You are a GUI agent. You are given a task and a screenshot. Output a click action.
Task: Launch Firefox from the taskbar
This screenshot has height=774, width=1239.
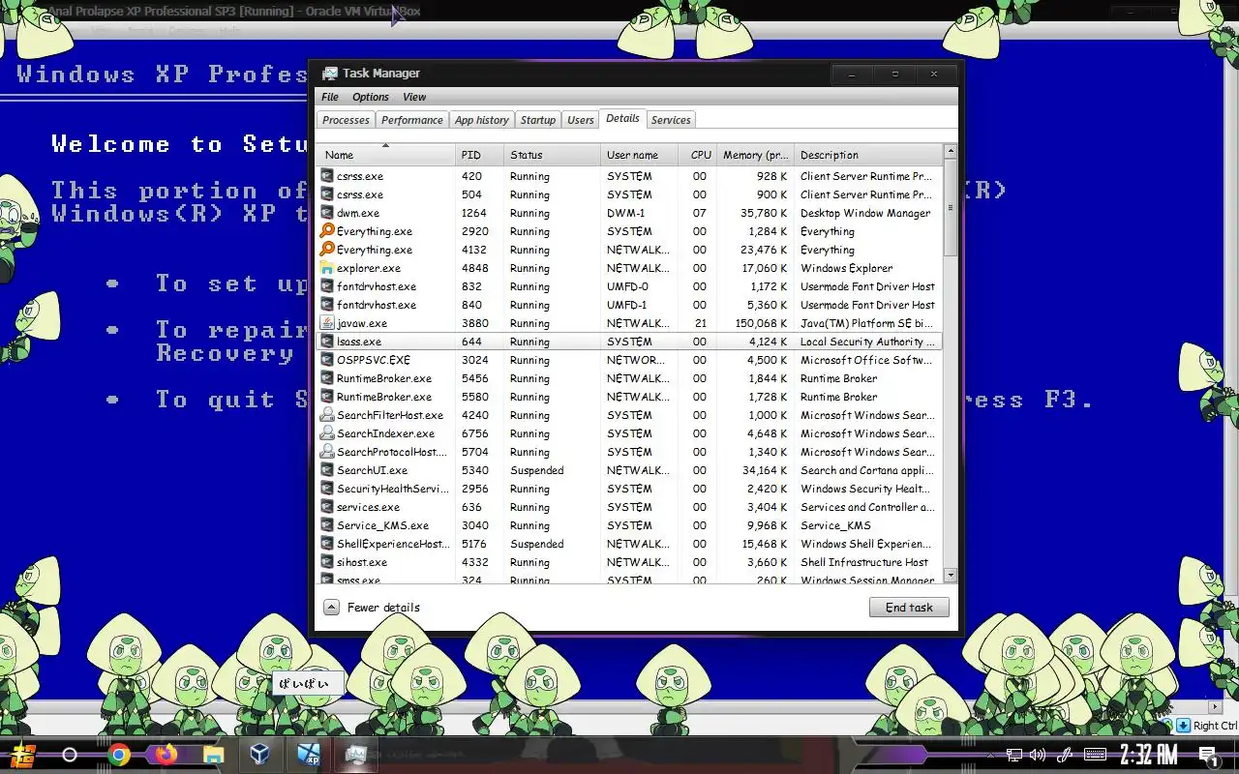coord(166,755)
